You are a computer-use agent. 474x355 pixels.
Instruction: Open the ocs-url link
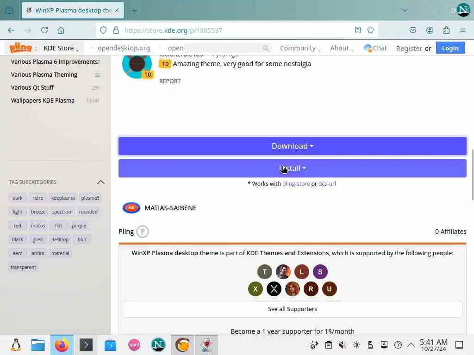(327, 184)
